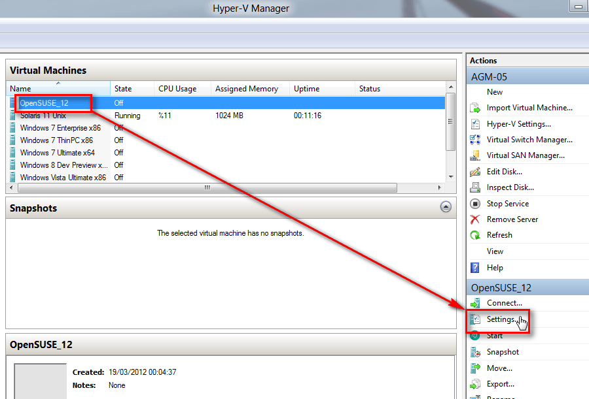The width and height of the screenshot is (589, 399).
Task: Open Virtual Switch Manager... action
Action: [x=529, y=140]
